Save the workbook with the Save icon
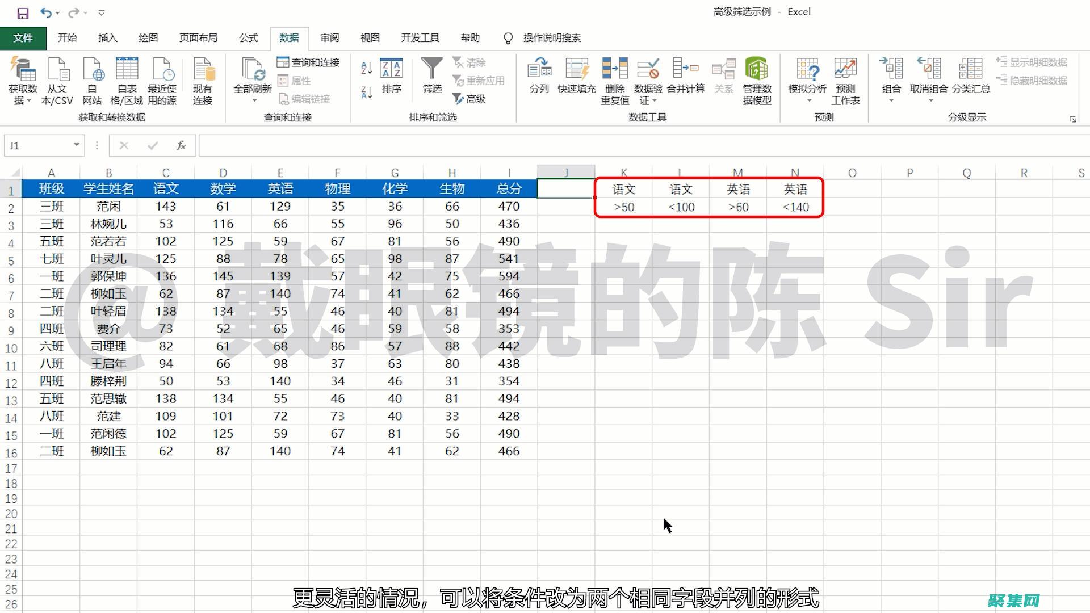The image size is (1090, 613). point(23,11)
